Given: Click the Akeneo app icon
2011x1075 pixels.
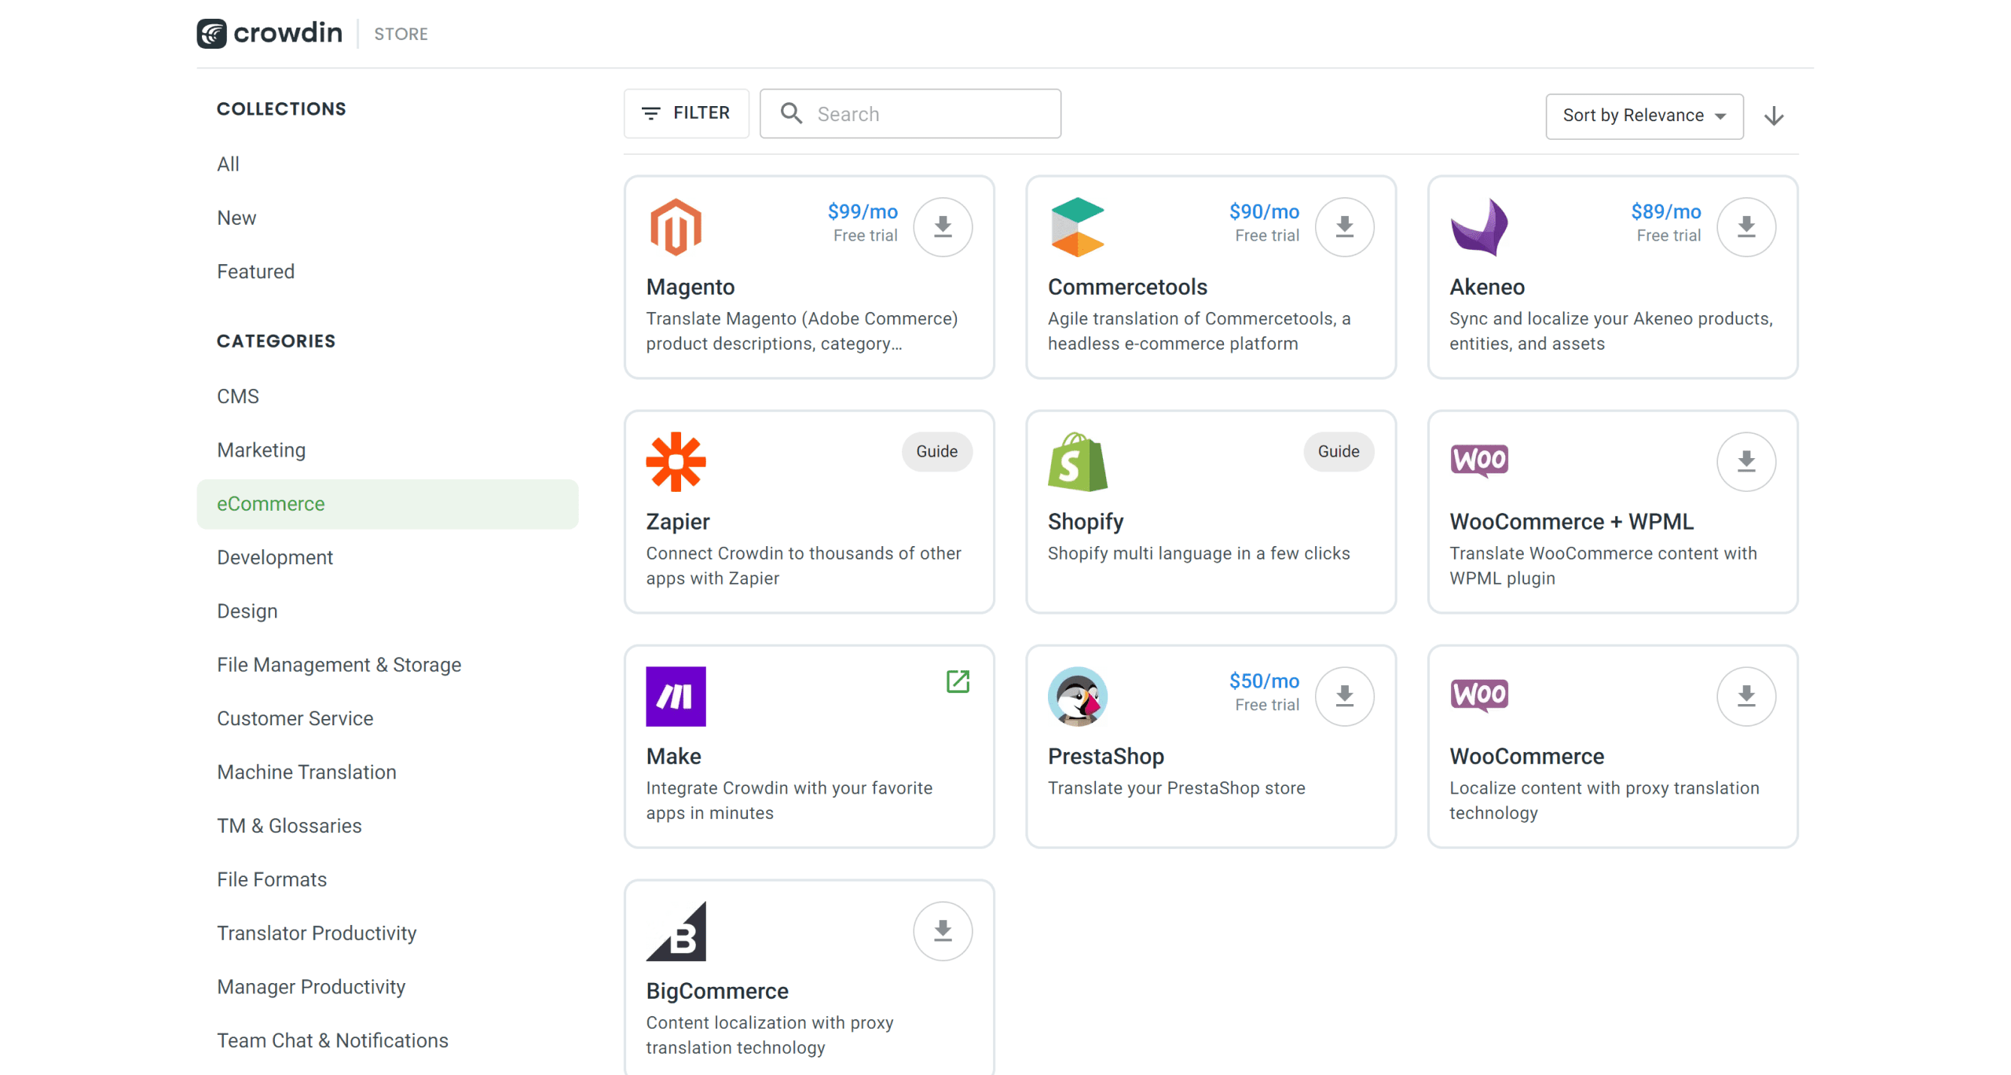Looking at the screenshot, I should point(1480,226).
